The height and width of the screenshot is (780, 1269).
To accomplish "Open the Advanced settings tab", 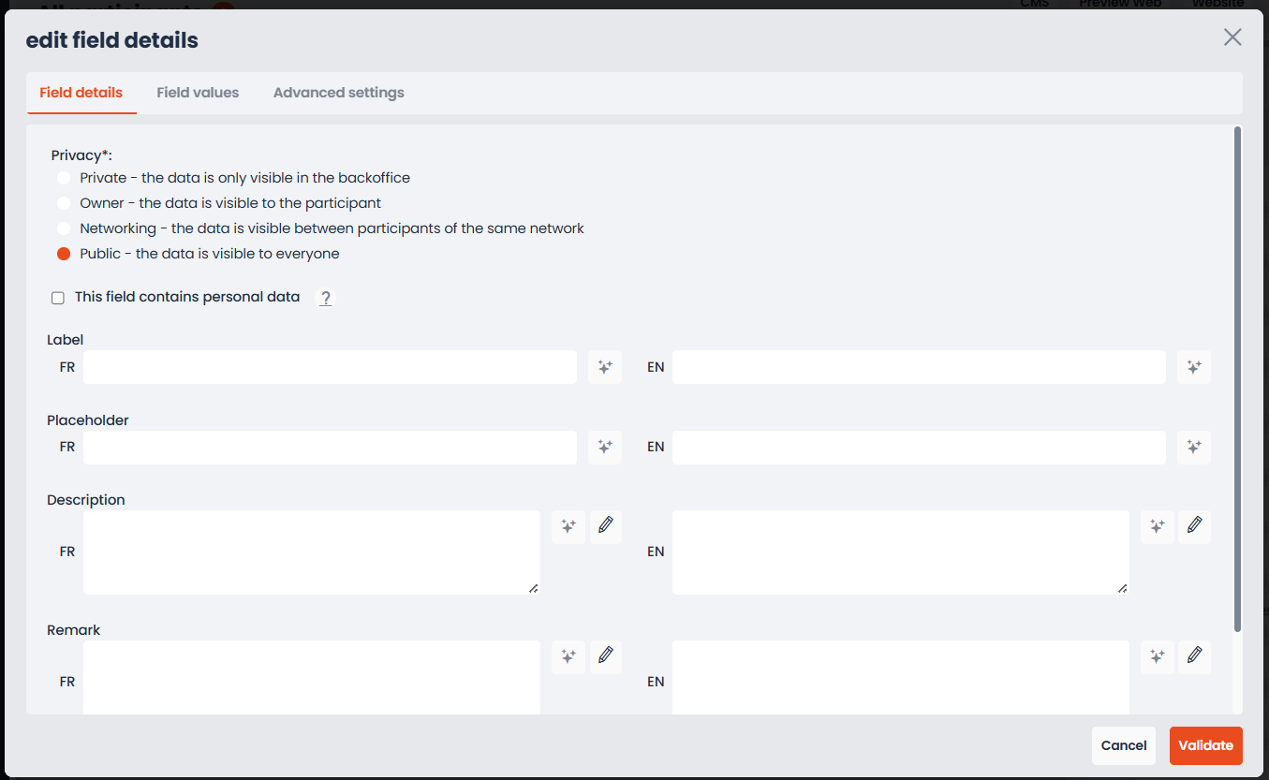I will click(339, 93).
